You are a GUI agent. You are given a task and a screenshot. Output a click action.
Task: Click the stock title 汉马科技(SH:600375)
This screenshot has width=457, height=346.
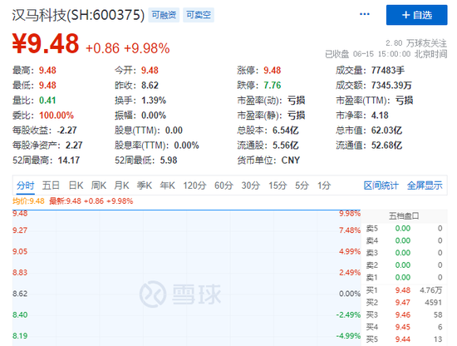point(78,15)
